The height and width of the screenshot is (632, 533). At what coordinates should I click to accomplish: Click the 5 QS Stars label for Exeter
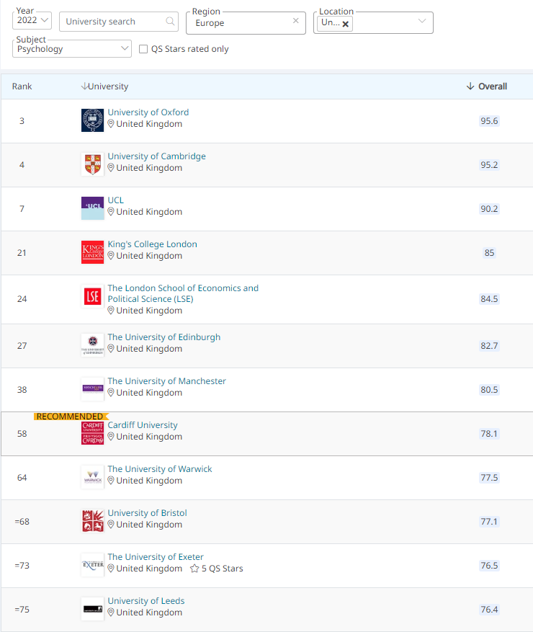click(x=223, y=569)
